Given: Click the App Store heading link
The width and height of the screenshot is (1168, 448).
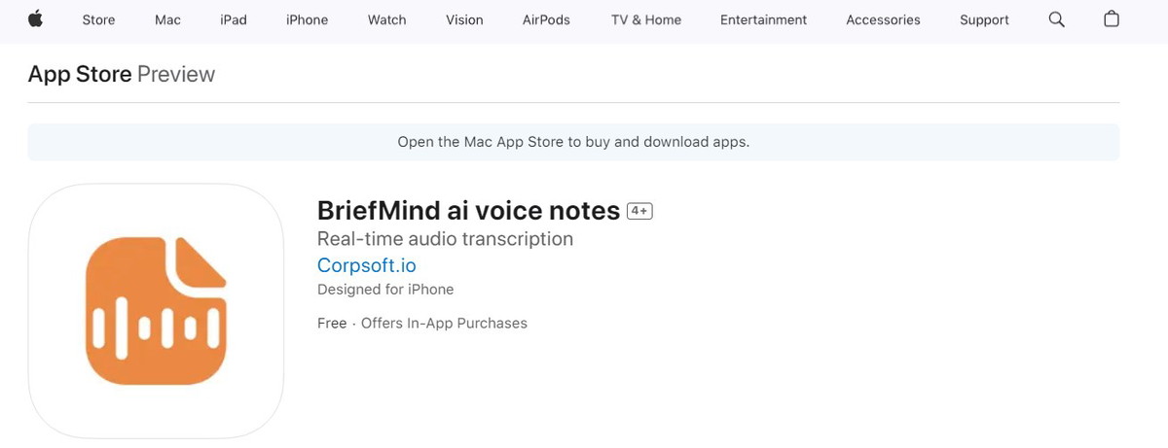Looking at the screenshot, I should tap(80, 74).
